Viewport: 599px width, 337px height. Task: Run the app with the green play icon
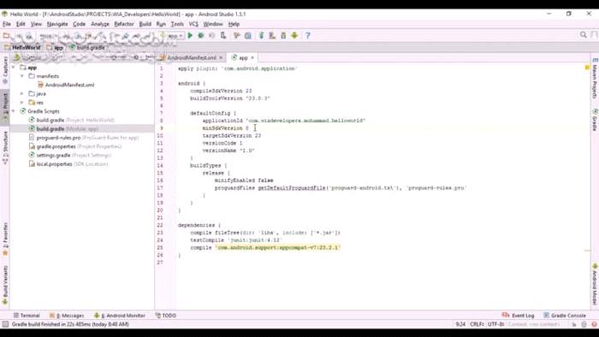190,35
